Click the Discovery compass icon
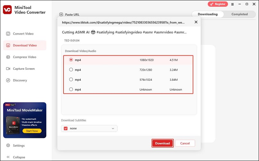Image resolution: width=259 pixels, height=161 pixels. [8, 80]
